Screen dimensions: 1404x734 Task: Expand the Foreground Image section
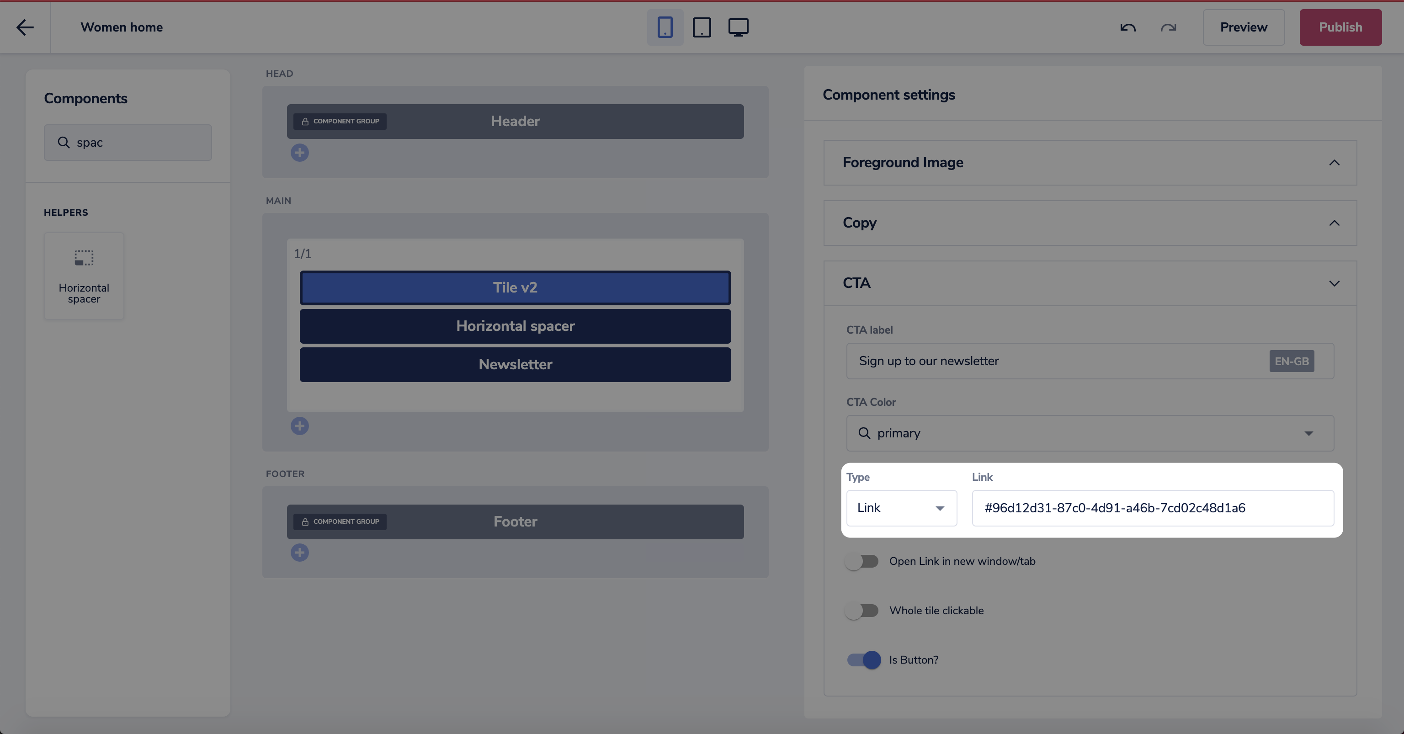(x=1090, y=163)
